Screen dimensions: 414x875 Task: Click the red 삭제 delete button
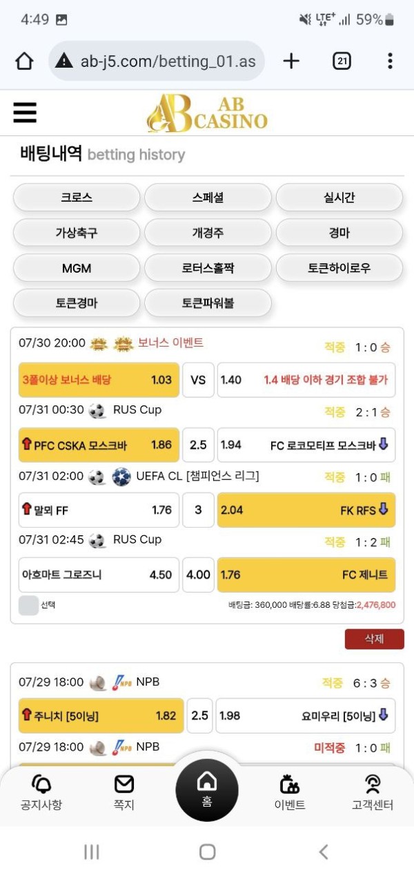click(x=374, y=639)
